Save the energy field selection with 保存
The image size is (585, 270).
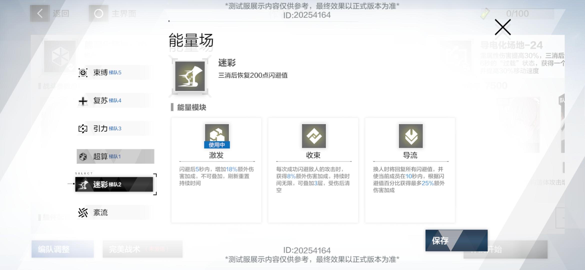pyautogui.click(x=456, y=240)
